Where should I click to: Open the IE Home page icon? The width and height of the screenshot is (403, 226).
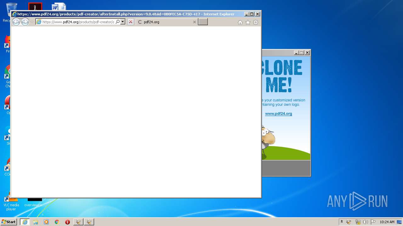click(240, 22)
